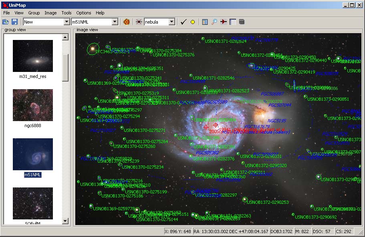Screen dimensions: 365x237
Task: Click the PGC507044 object label
Action: click(x=280, y=105)
